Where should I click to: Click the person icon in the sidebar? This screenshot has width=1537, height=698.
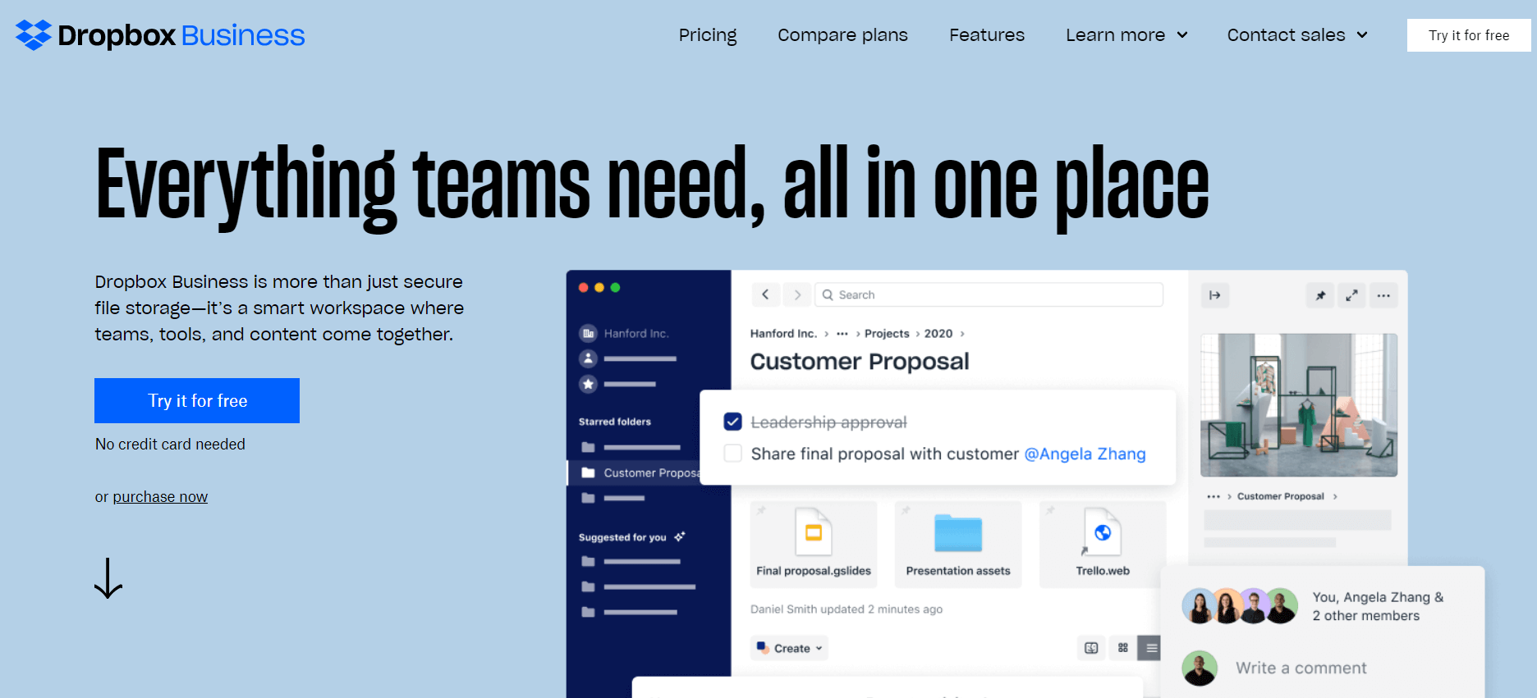coord(588,358)
